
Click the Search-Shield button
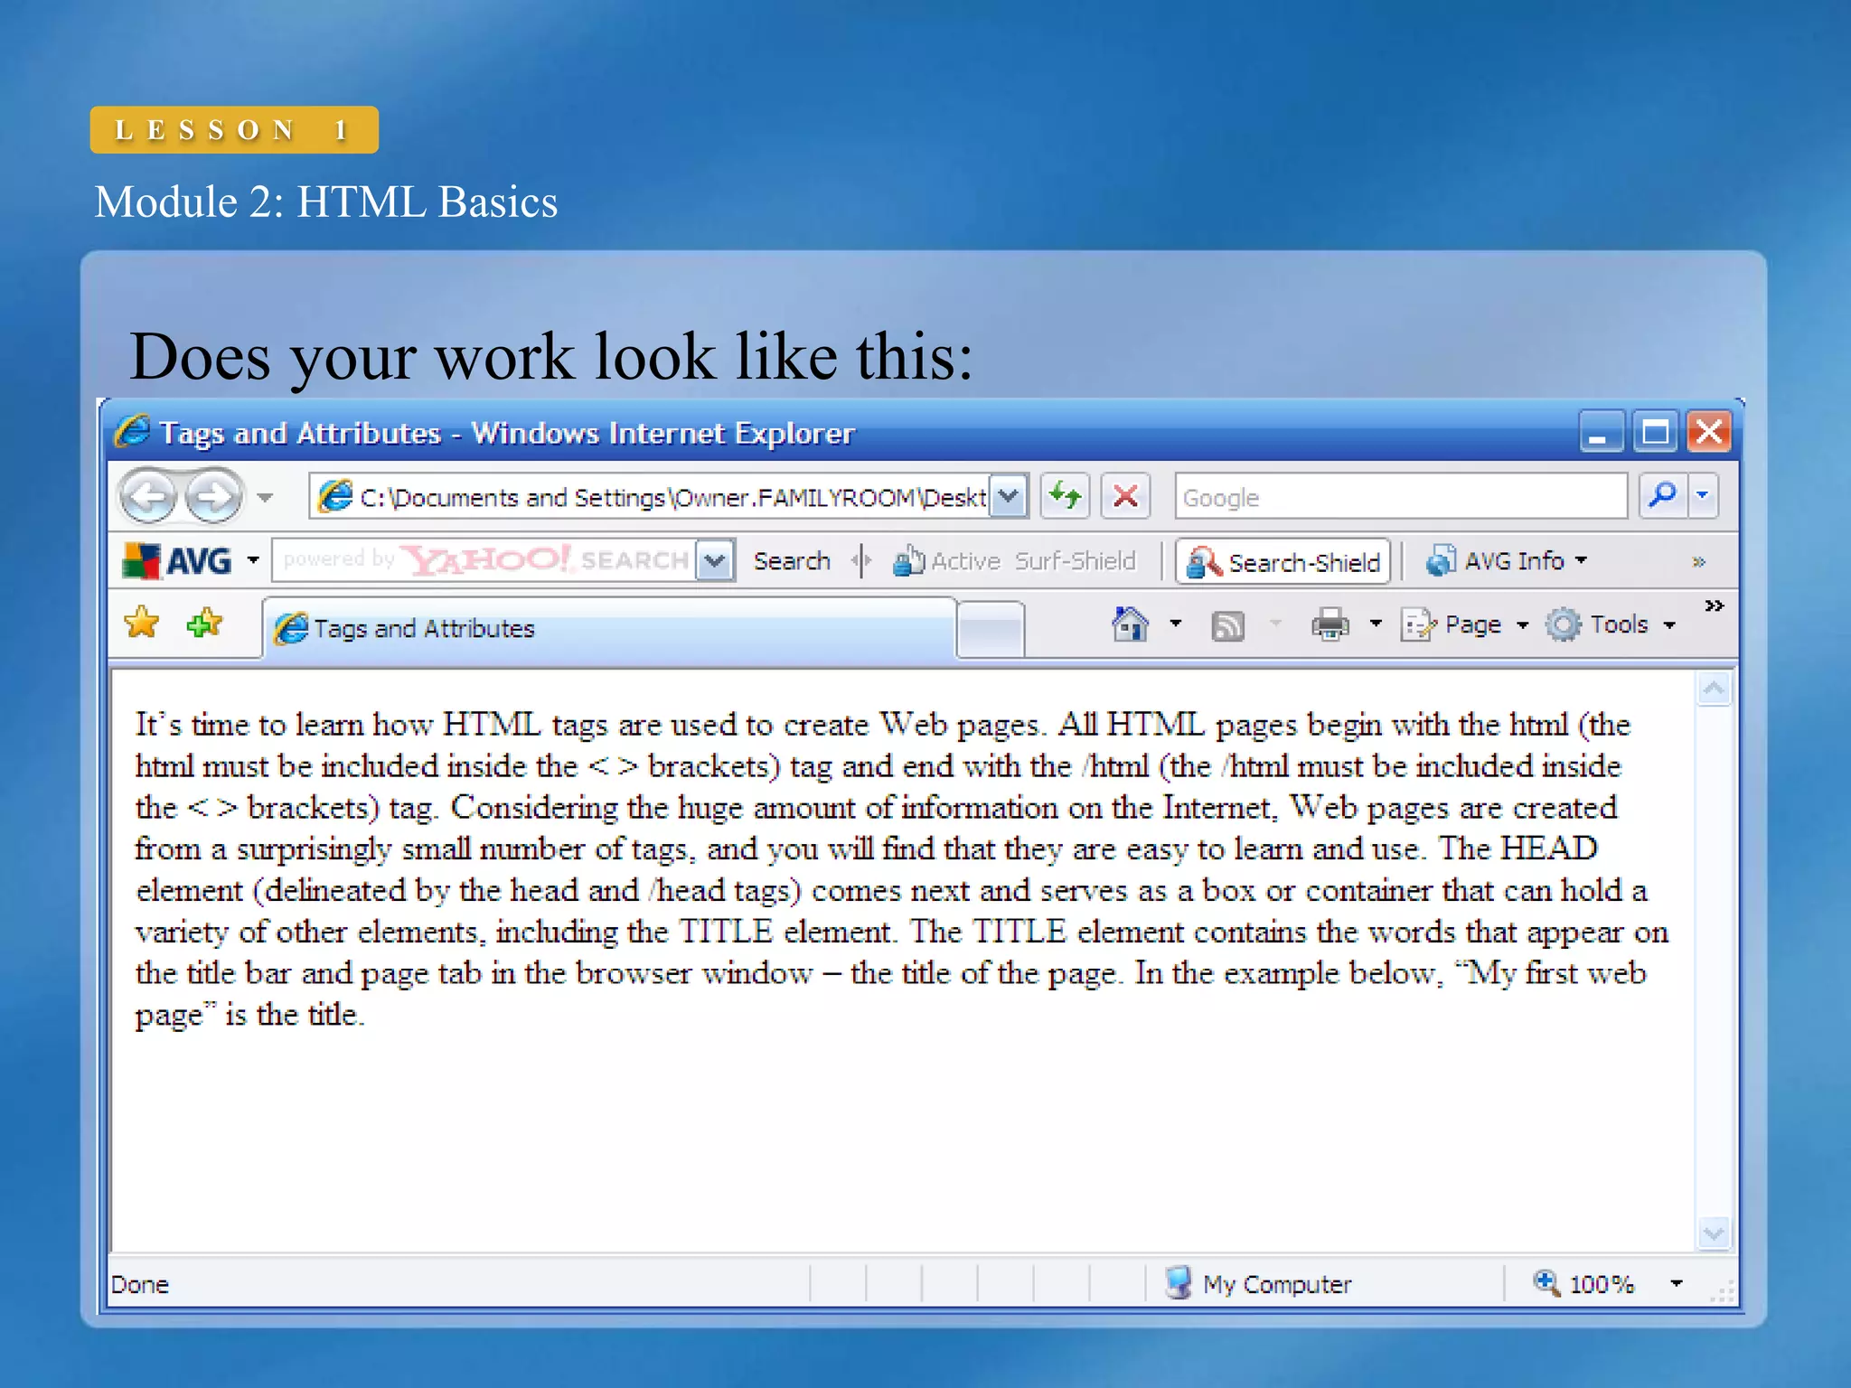point(1283,562)
